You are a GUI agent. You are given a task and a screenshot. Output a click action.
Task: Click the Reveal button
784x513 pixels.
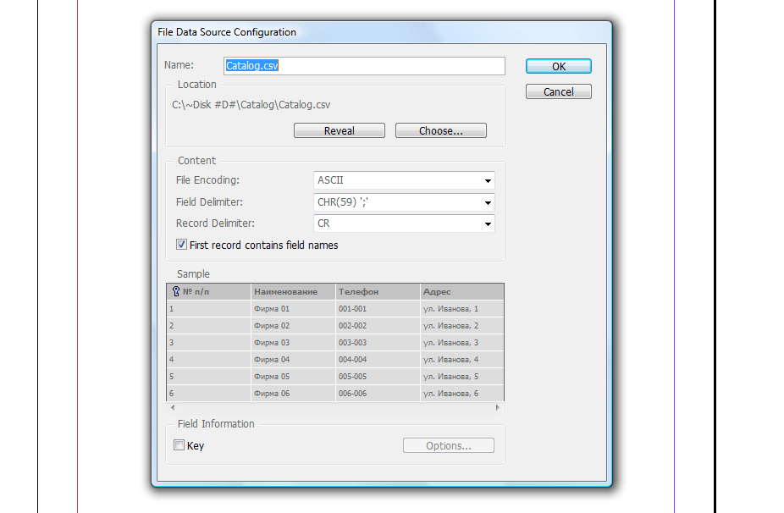(x=339, y=130)
